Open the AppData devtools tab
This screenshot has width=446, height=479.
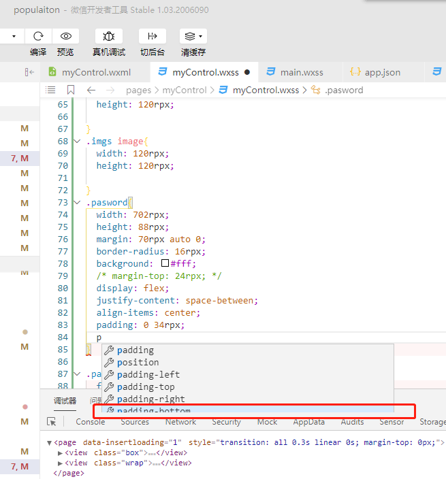point(308,422)
